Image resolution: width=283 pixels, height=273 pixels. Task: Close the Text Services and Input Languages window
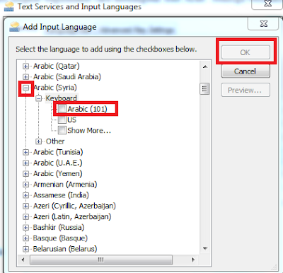[x=267, y=4]
